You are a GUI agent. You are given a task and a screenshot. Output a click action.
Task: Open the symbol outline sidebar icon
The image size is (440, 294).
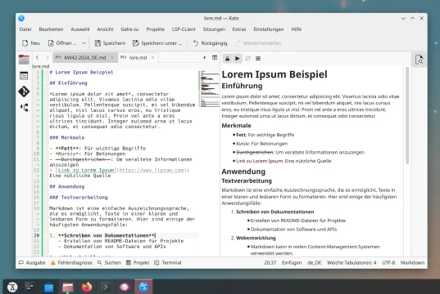[x=24, y=108]
